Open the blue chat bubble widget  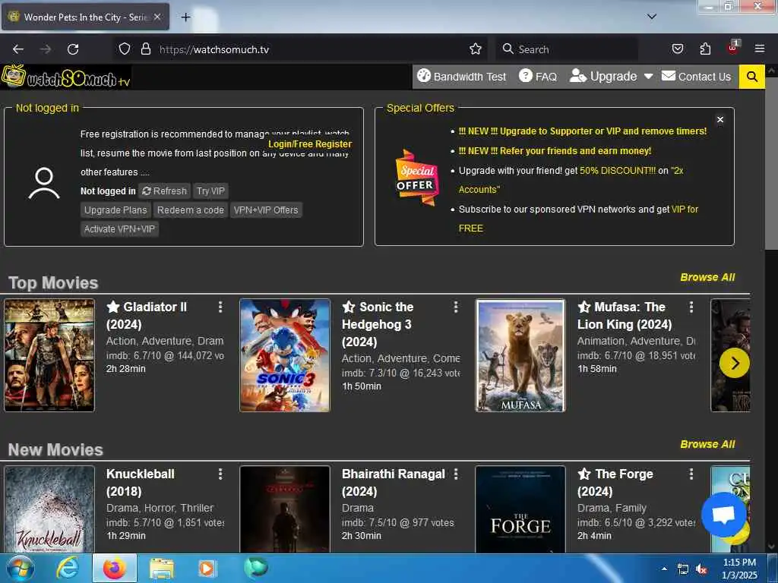[x=723, y=515]
